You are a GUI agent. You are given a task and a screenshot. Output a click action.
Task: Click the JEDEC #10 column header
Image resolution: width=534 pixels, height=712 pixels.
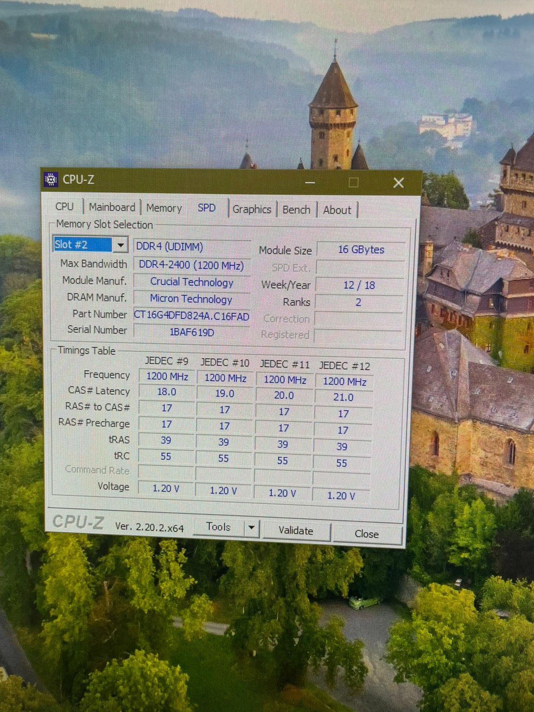pyautogui.click(x=225, y=363)
